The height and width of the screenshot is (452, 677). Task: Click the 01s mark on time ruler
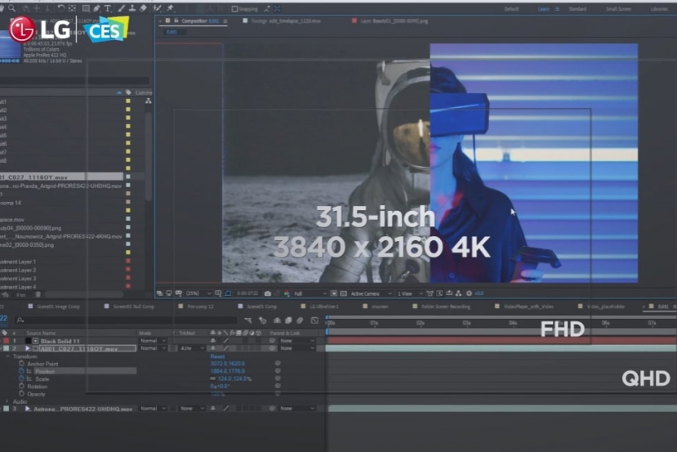pos(374,323)
